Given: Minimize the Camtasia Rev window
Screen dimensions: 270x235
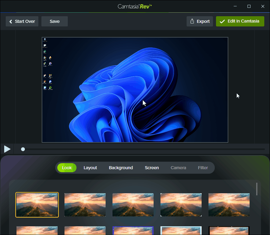Looking at the screenshot, I should [x=235, y=6].
